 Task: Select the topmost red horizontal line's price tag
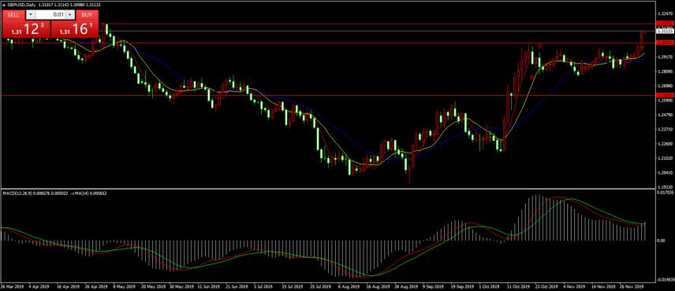[665, 23]
